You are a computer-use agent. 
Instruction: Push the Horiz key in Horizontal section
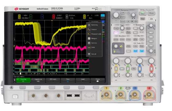[123, 13]
